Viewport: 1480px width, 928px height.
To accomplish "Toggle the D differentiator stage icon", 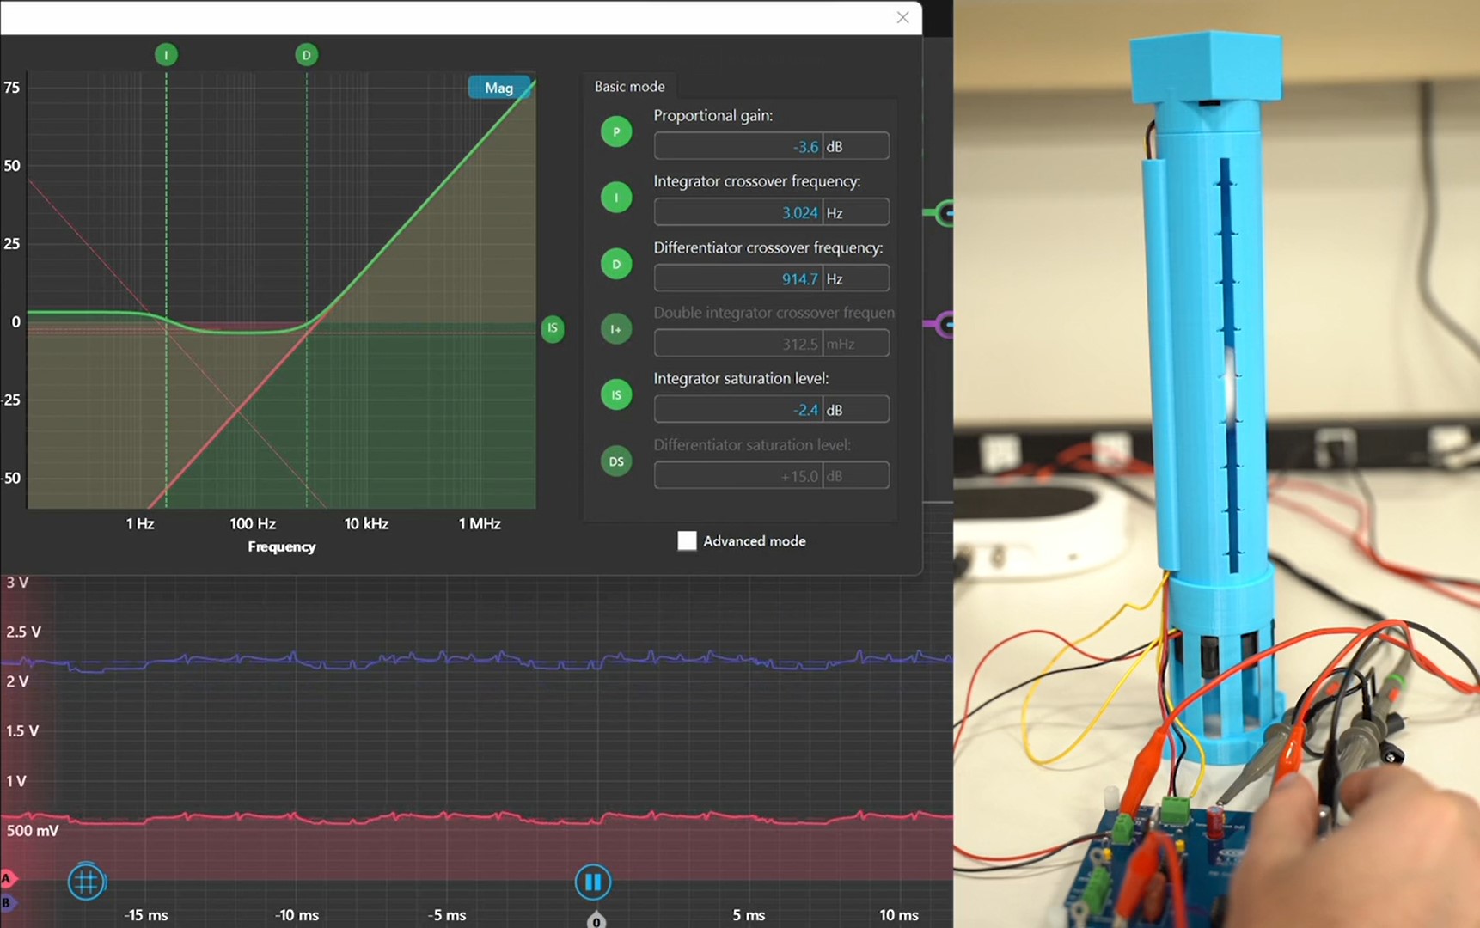I will pyautogui.click(x=616, y=264).
